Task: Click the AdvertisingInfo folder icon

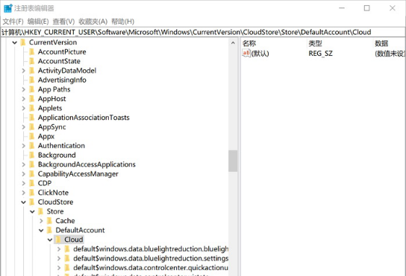Action: pyautogui.click(x=32, y=80)
